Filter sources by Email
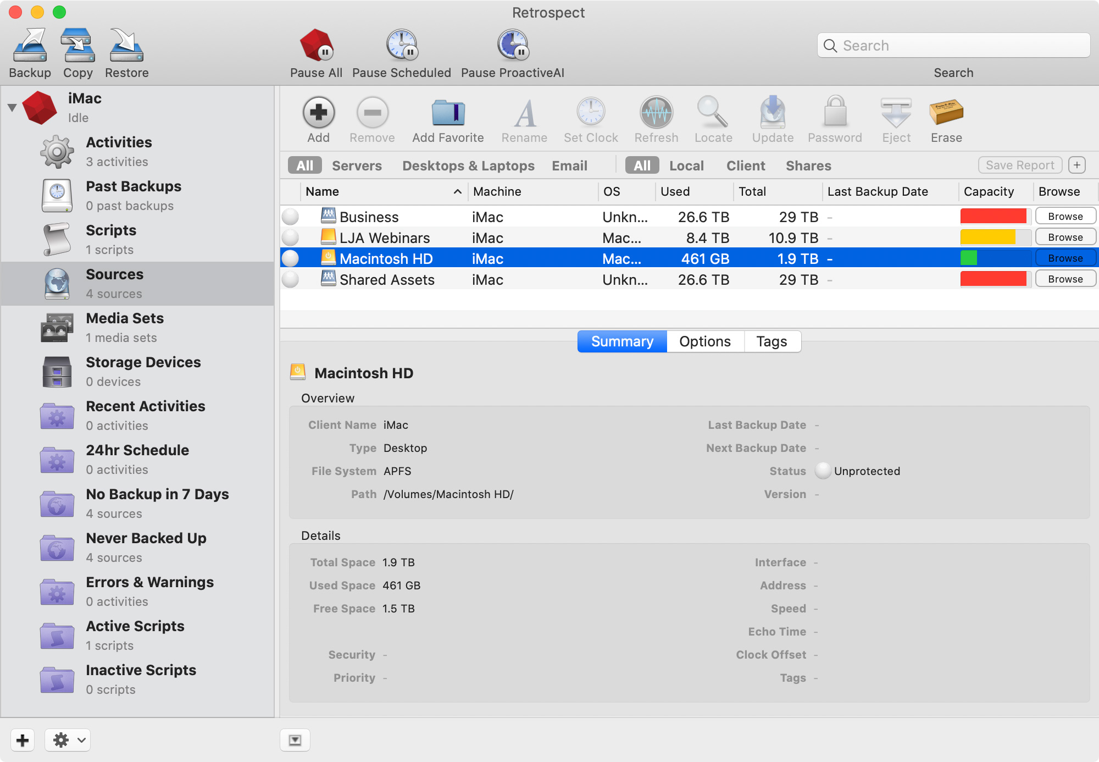Screen dimensions: 1099x762 tap(569, 165)
